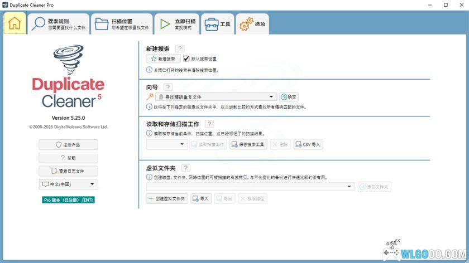Image resolution: width=469 pixels, height=263 pixels.
Task: Switch to the 搜索规则 tab
Action: point(59,24)
